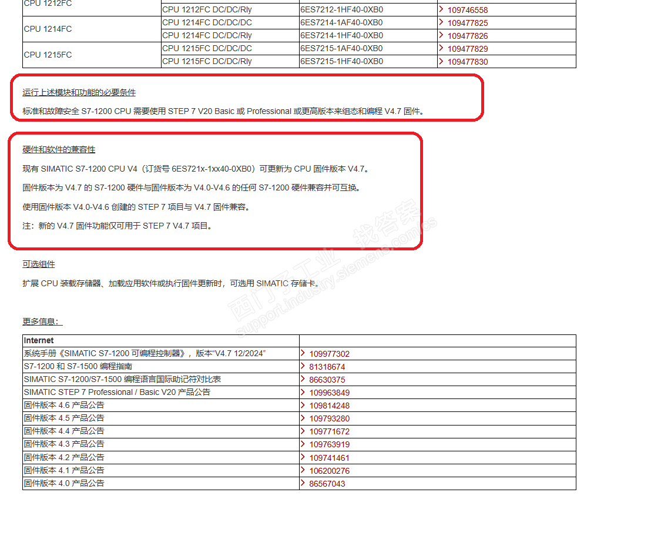Click arrow icon beside 109793280

point(303,417)
